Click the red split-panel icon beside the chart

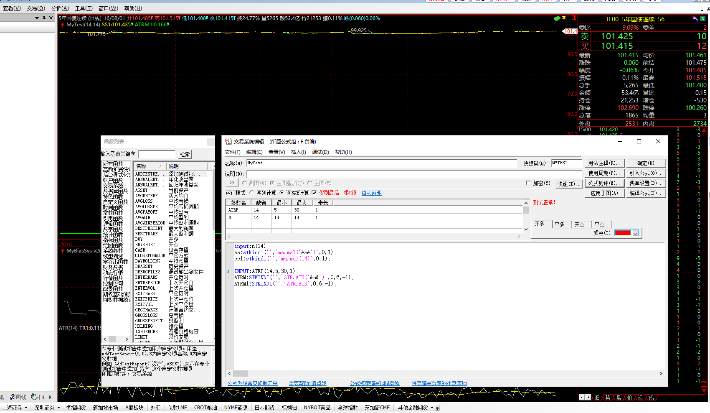click(x=574, y=18)
